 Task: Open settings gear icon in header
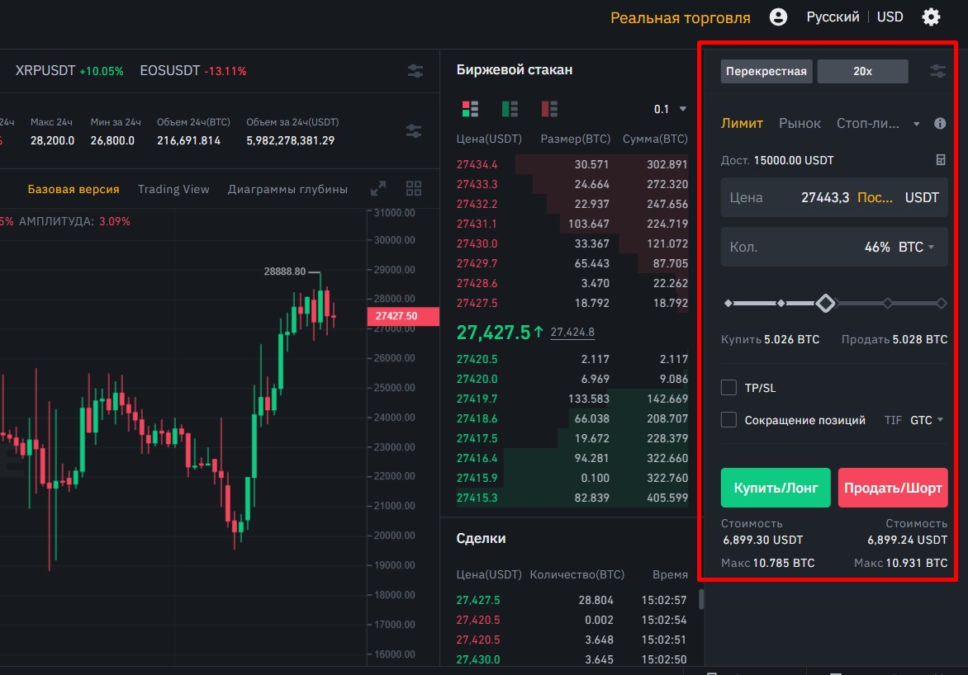click(932, 17)
